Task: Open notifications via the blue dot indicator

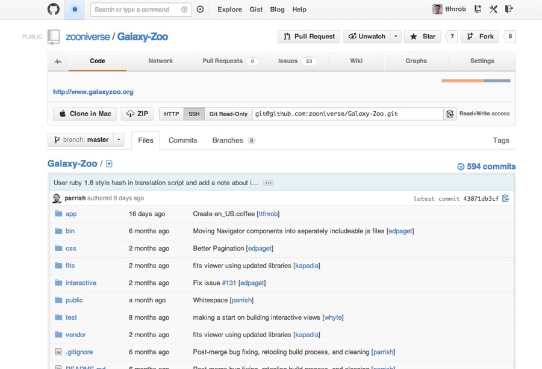Action: coord(75,10)
